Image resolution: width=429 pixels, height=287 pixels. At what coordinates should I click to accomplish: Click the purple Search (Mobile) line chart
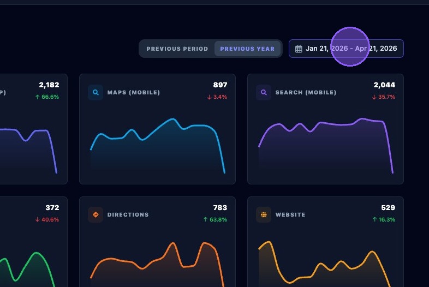pyautogui.click(x=326, y=146)
